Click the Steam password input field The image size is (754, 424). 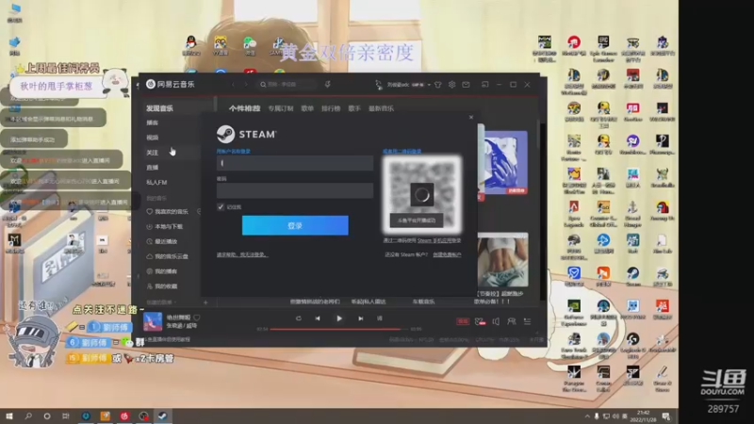[x=295, y=190]
